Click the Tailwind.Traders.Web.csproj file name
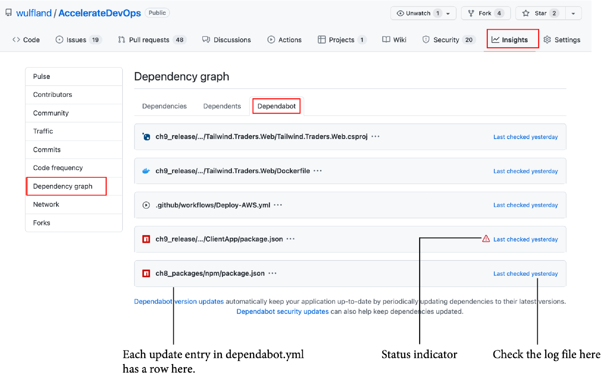612x384 pixels. [x=262, y=137]
